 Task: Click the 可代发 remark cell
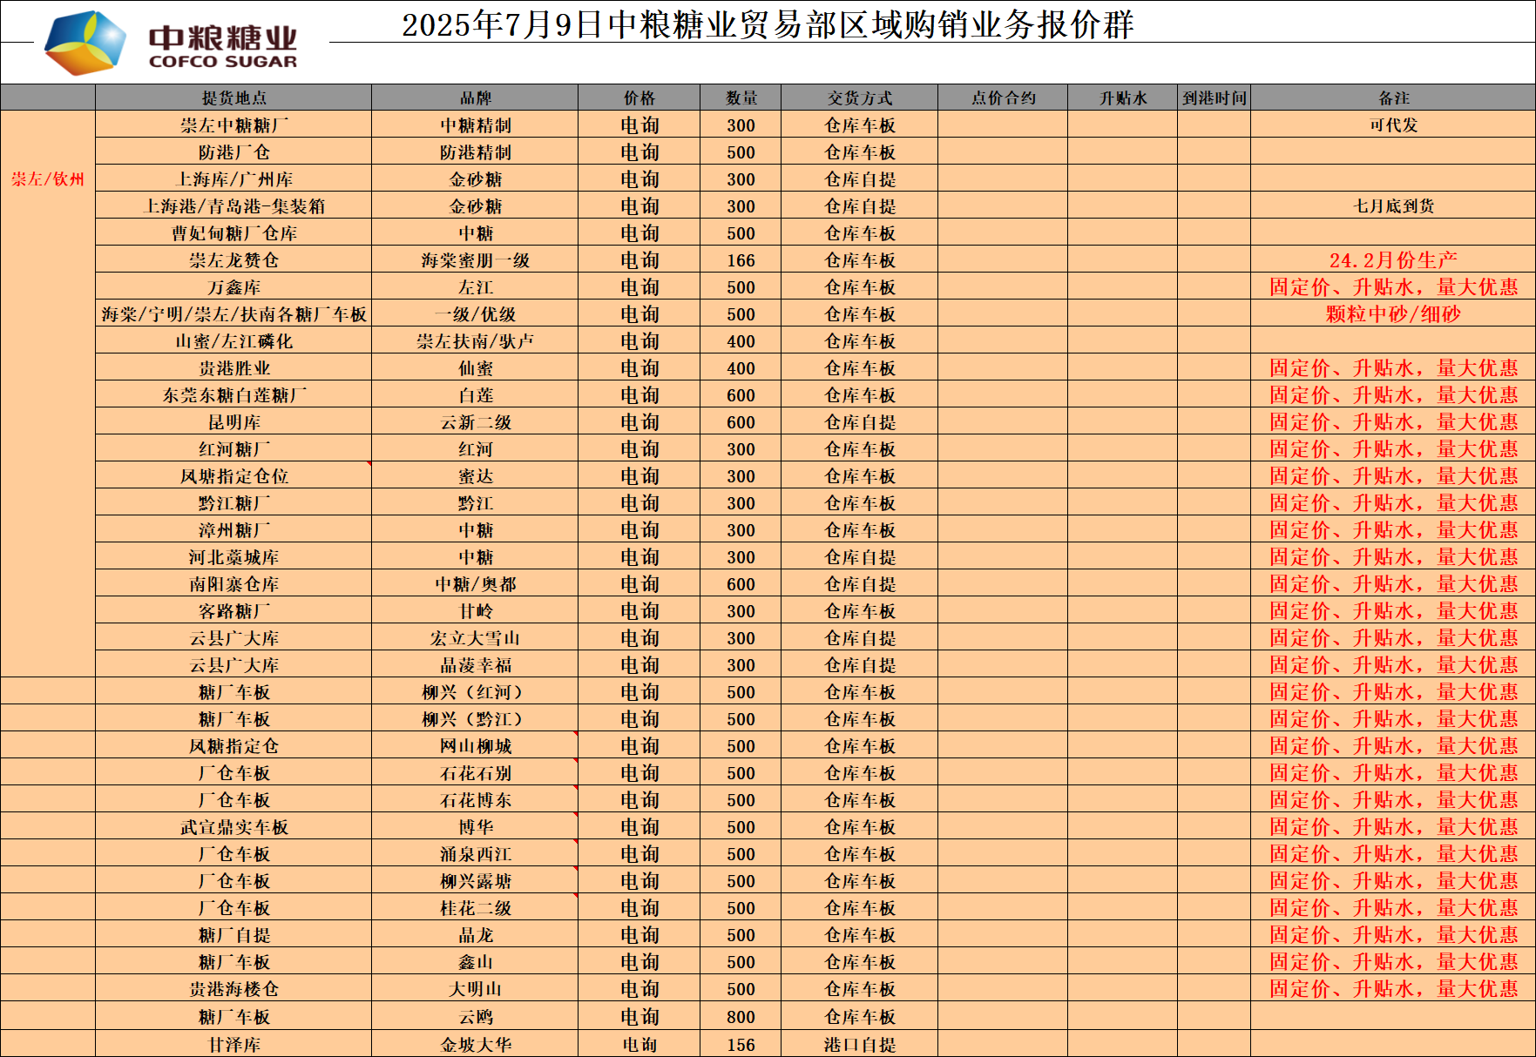tap(1393, 125)
